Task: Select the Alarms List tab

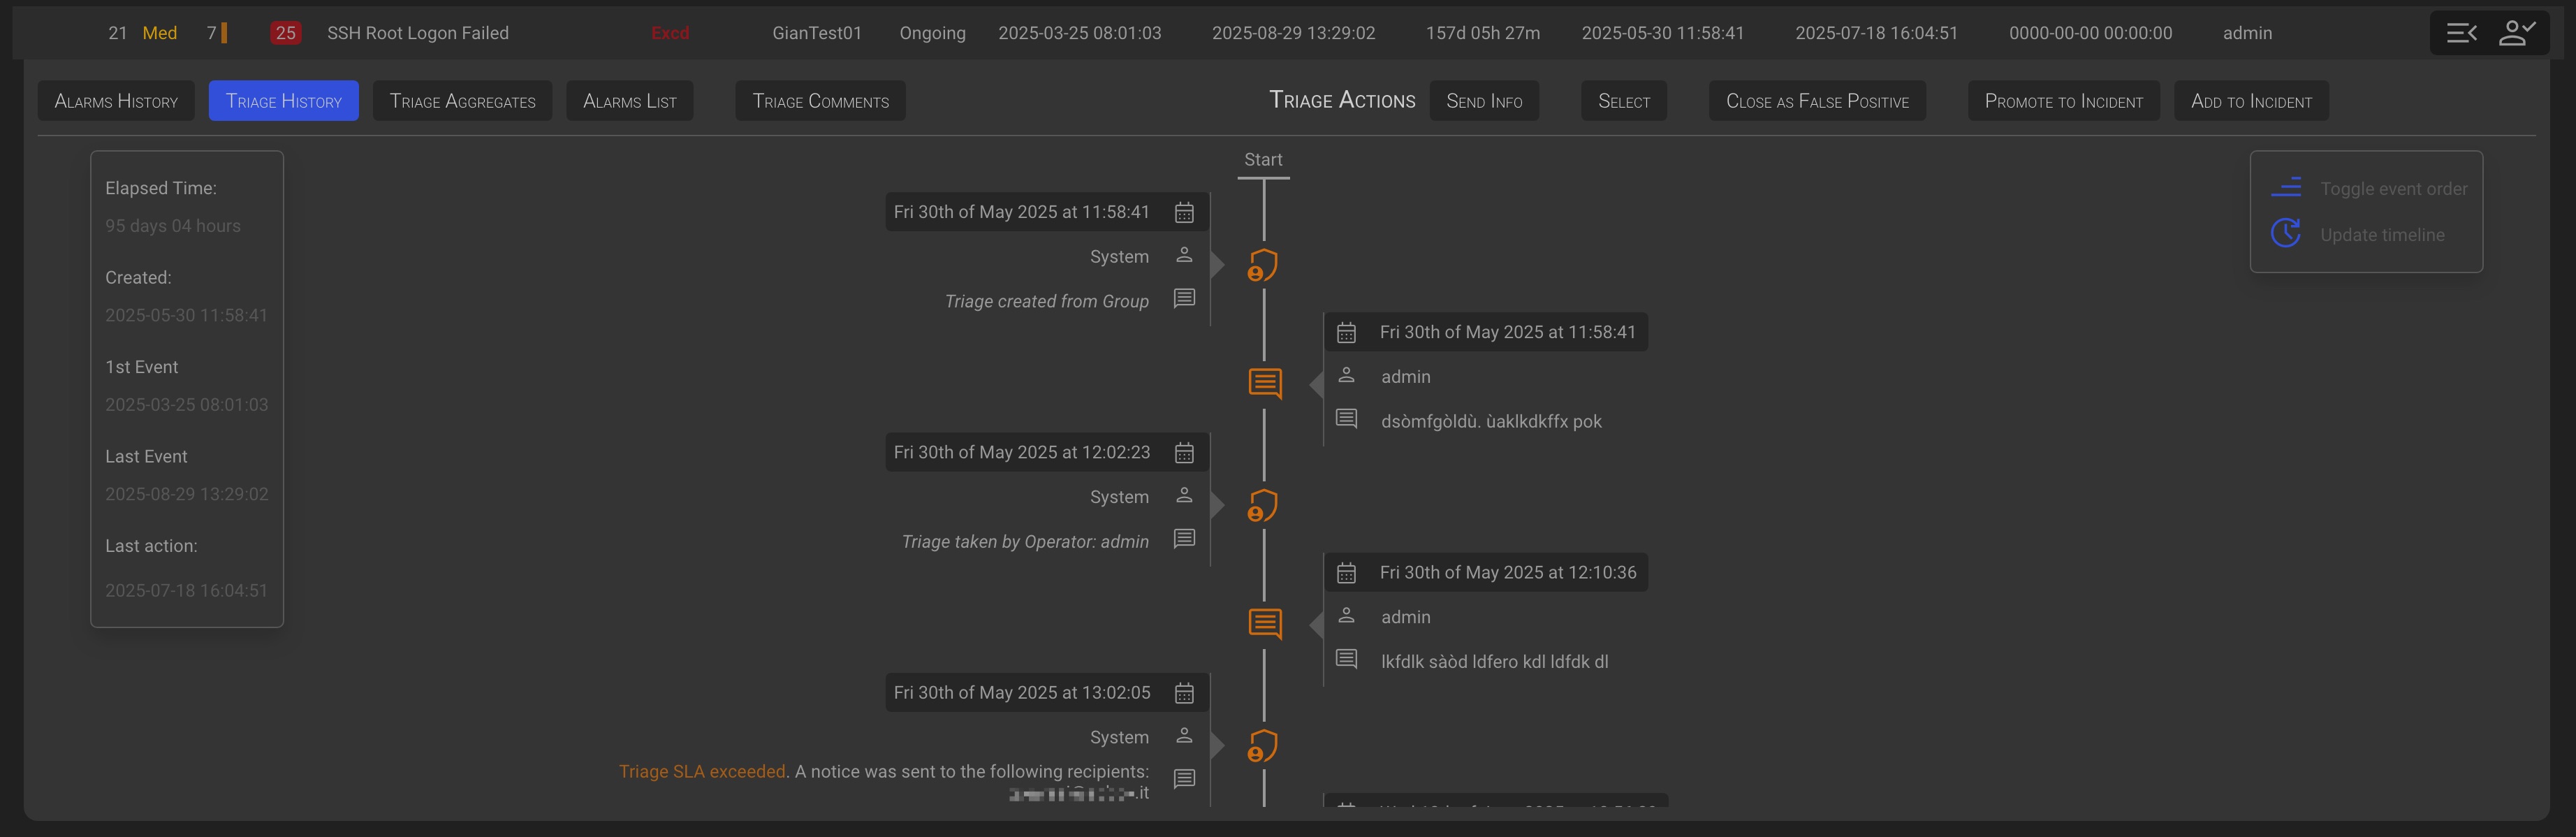Action: click(x=629, y=101)
